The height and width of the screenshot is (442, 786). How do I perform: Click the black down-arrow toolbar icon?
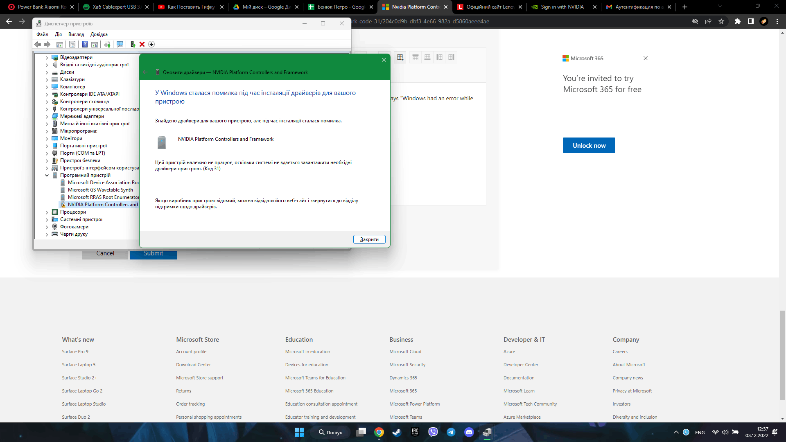coord(151,44)
